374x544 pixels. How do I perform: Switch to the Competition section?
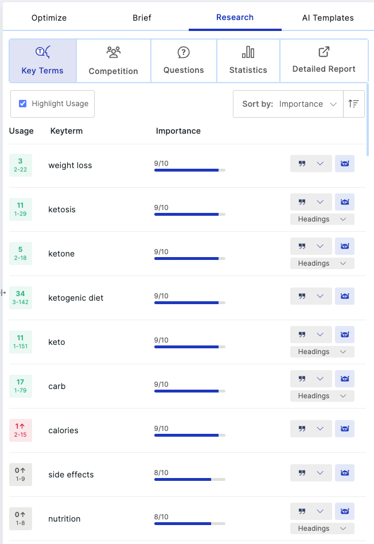[114, 61]
